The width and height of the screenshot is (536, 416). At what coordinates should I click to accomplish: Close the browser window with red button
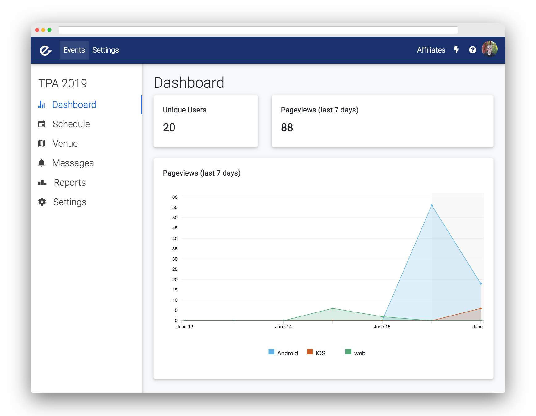pos(37,30)
